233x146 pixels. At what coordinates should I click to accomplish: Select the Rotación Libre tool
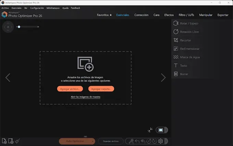[186, 32]
